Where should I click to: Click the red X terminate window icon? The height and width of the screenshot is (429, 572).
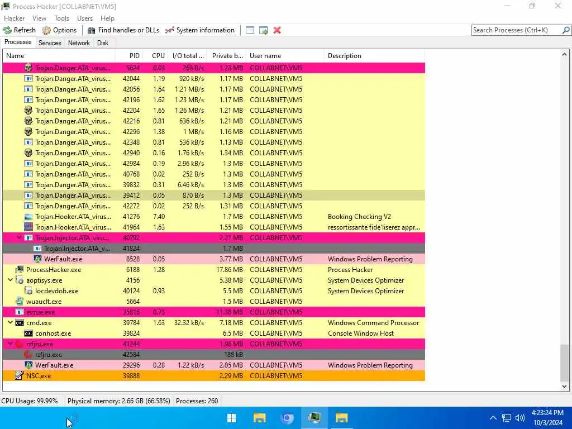[277, 30]
